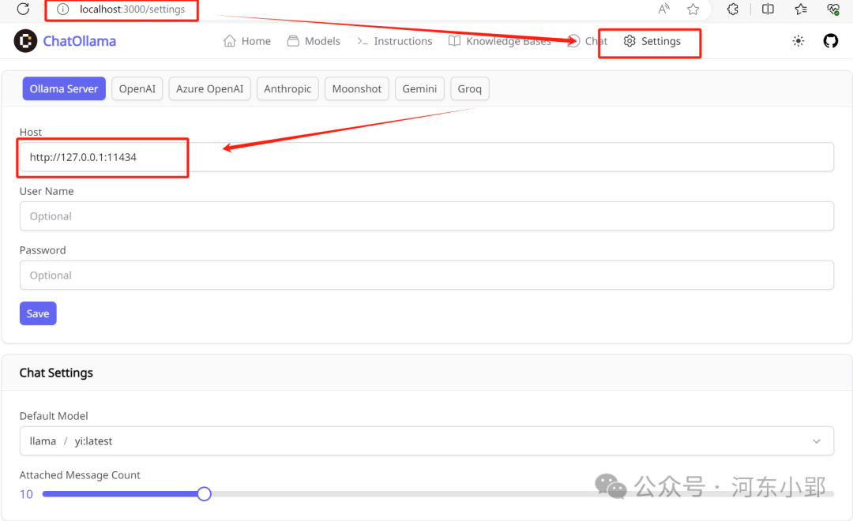Click the Chat Settings heading text
Screen dimensions: 853x521
56,373
